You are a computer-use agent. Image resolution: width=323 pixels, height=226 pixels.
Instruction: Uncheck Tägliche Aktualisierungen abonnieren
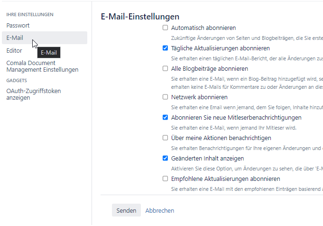(x=165, y=48)
